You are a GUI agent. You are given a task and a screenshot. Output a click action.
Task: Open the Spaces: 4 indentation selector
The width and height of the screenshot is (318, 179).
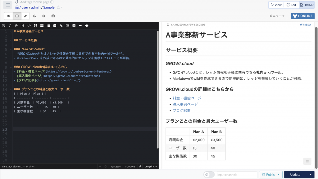coord(116,167)
